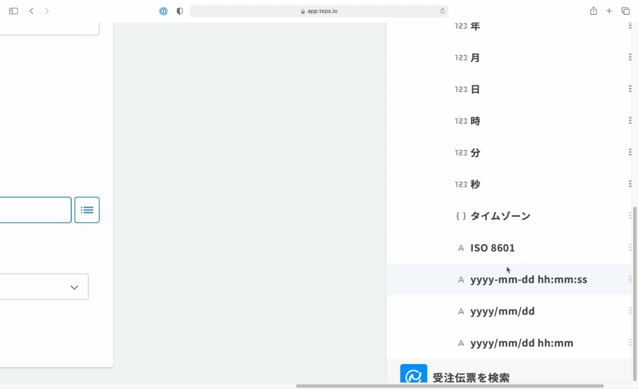
Task: Choose the タイムゾーン object item
Action: [500, 216]
